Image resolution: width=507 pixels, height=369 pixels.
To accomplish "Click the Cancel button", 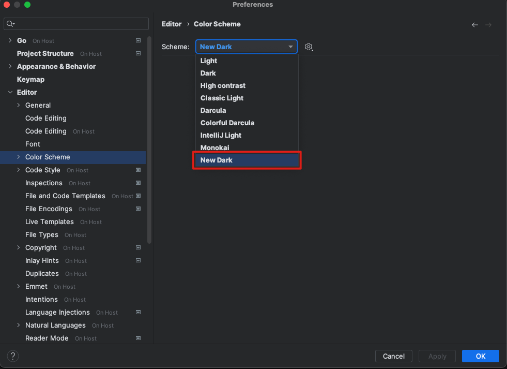I will tap(393, 356).
